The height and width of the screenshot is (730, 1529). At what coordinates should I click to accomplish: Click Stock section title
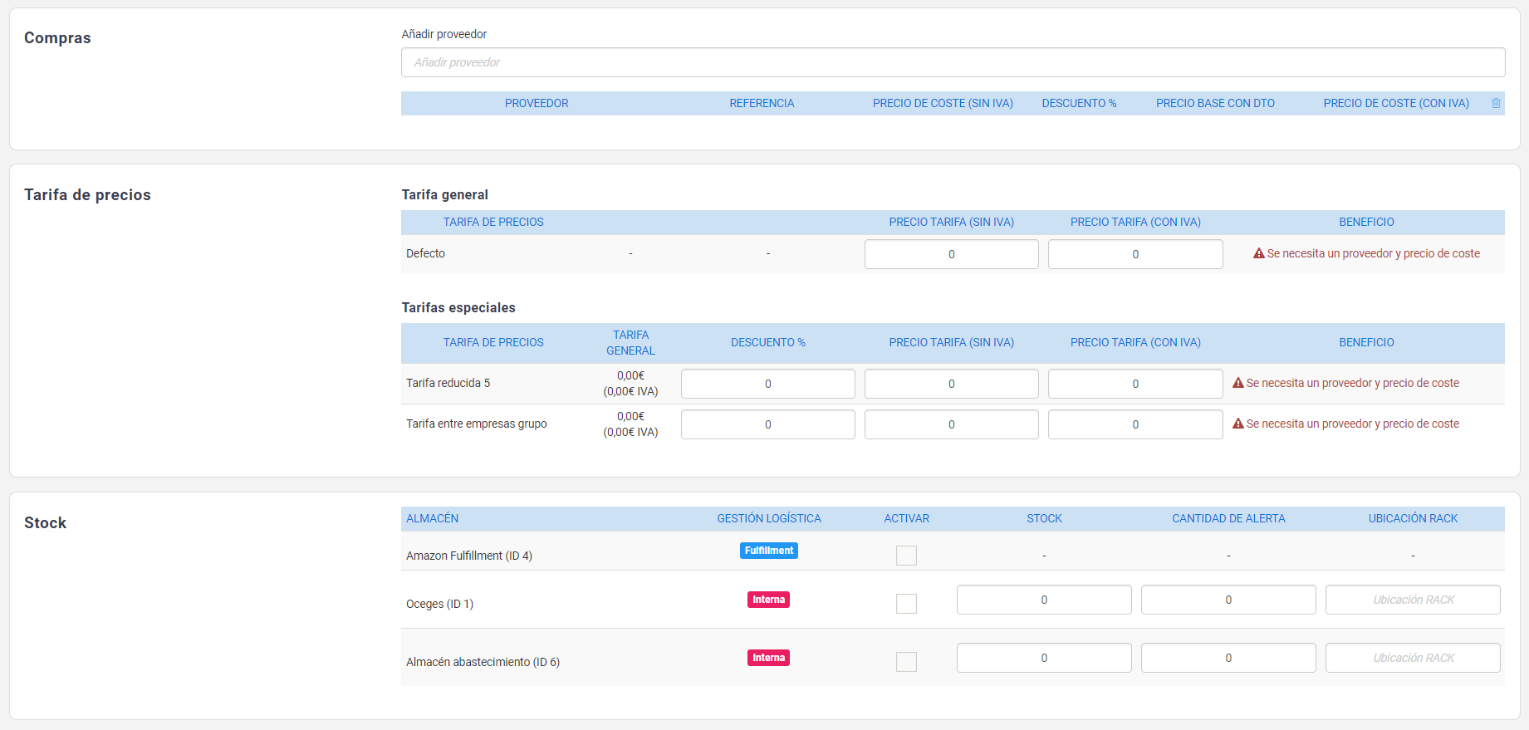(x=45, y=523)
